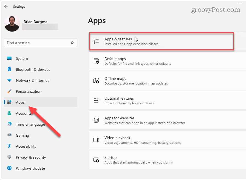Click the Personalization paintbrush icon

pyautogui.click(x=9, y=91)
